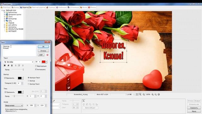The width and height of the screenshot is (202, 114).
Task: Click the rotate handle above the text box
Action: tap(113, 35)
